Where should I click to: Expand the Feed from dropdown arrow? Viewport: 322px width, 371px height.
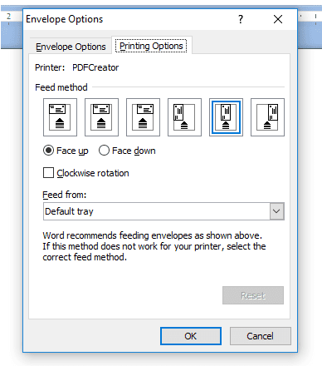(x=277, y=211)
